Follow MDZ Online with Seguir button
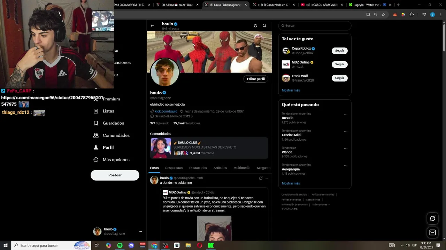This screenshot has height=250, width=446. pyautogui.click(x=339, y=64)
